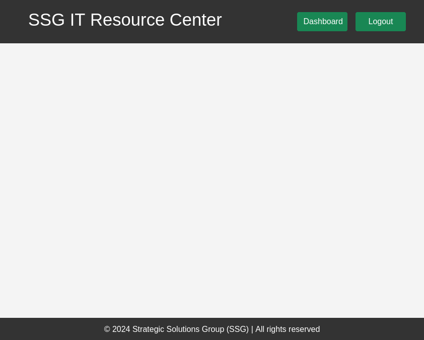Click "Strategic Solutions Group" in the footer
Screen dimensions: 424x340
point(178,329)
